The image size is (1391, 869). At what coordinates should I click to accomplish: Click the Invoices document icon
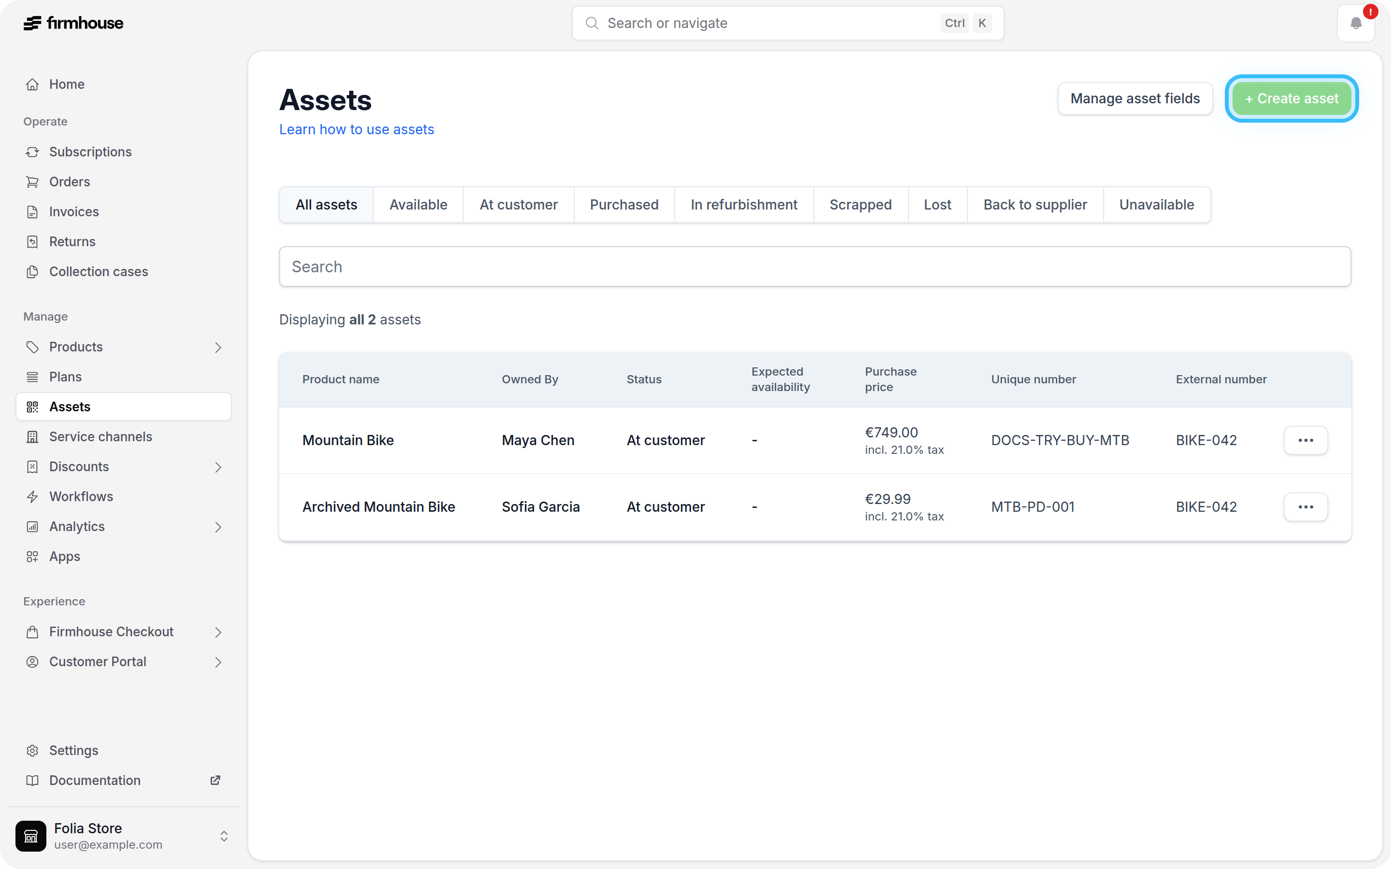coord(33,211)
